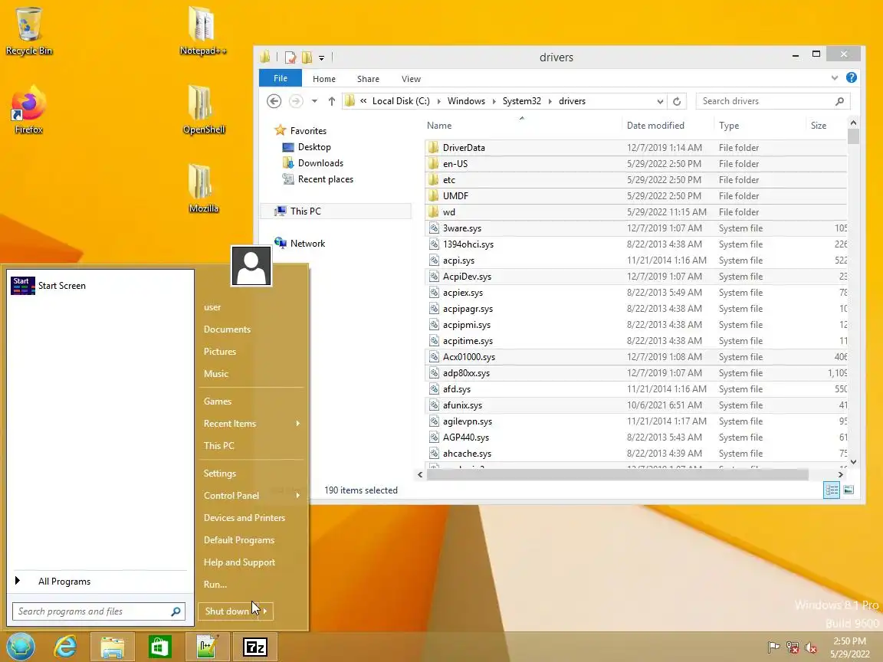
Task: Launch Firefox from the desktop shortcut
Action: point(28,110)
